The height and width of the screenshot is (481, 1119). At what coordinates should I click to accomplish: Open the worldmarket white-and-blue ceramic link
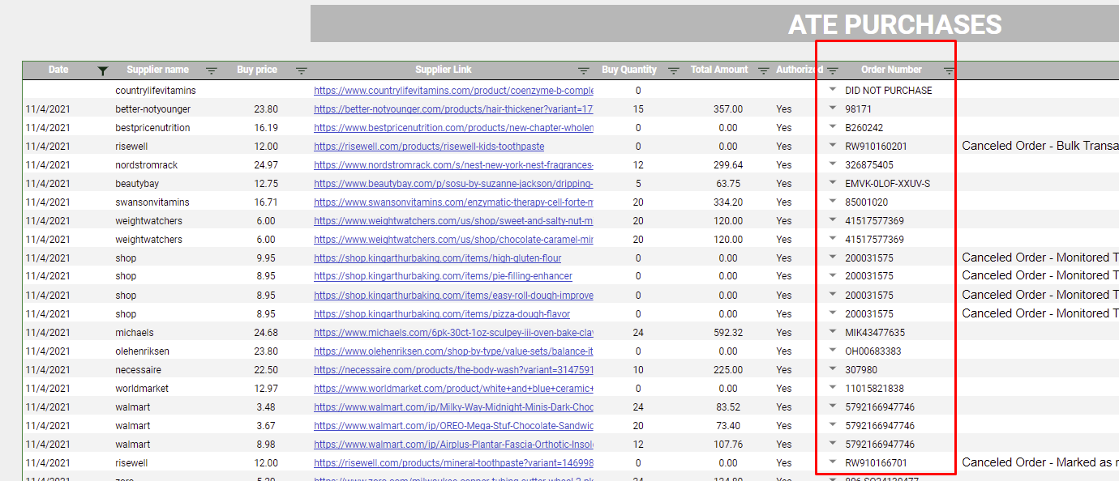pyautogui.click(x=453, y=389)
